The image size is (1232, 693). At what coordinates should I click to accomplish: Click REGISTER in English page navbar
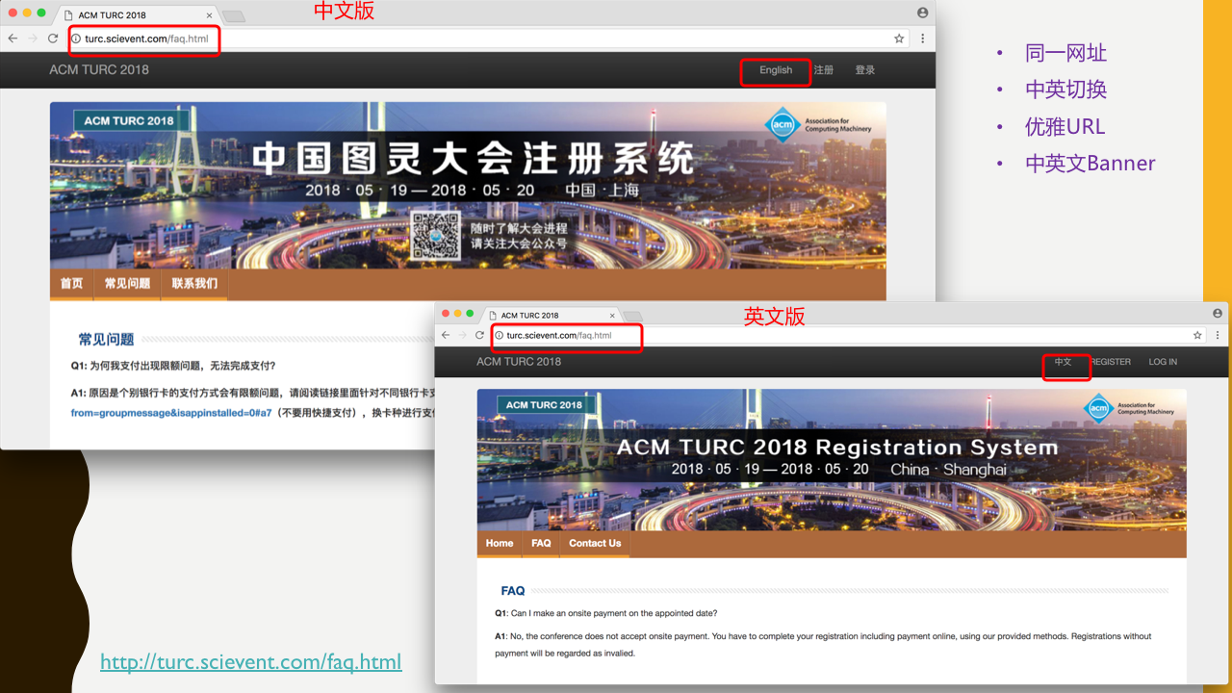pos(1111,362)
